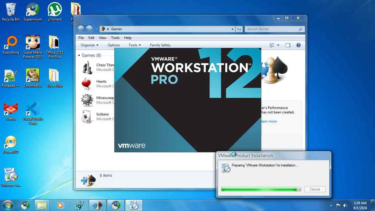The image size is (375, 211).
Task: Click the taskbar clock showing 3:39 AM
Action: click(360, 205)
